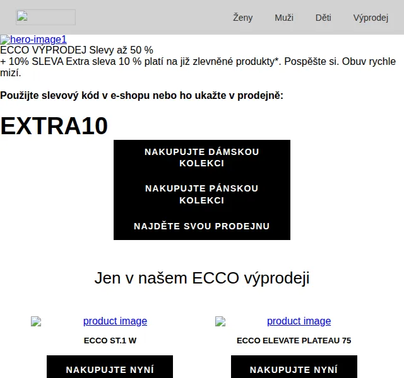The image size is (404, 378).
Task: Open product image link above ECCO ST.1 W
Action: (x=115, y=321)
